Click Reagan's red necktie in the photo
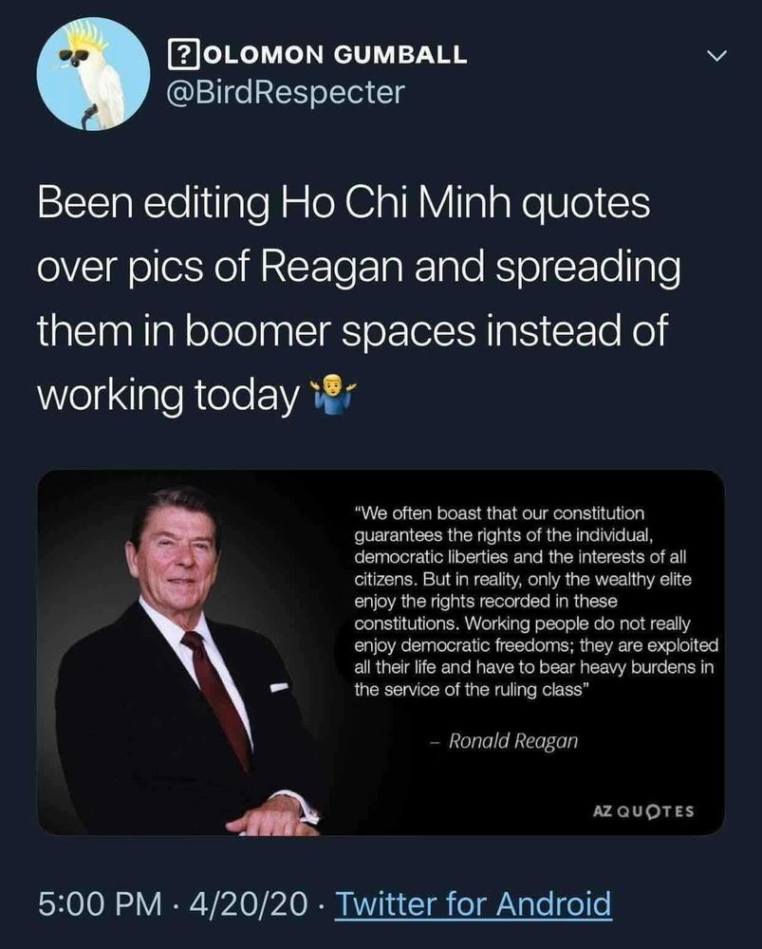 coord(219,696)
